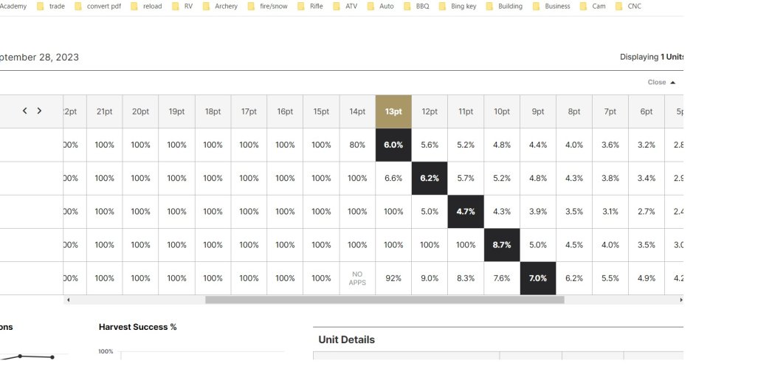Open the ATV bookmarks folder
772x369 pixels.
pos(345,6)
